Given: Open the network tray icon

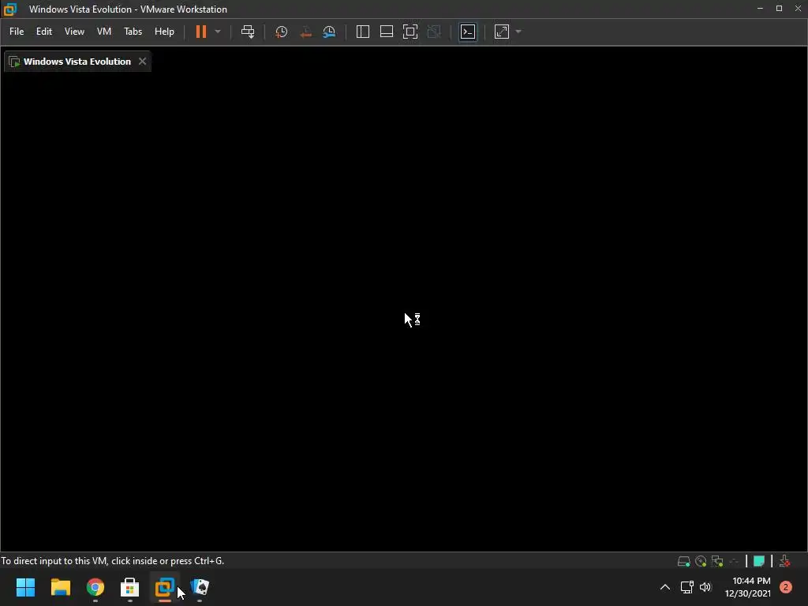Looking at the screenshot, I should 687,587.
